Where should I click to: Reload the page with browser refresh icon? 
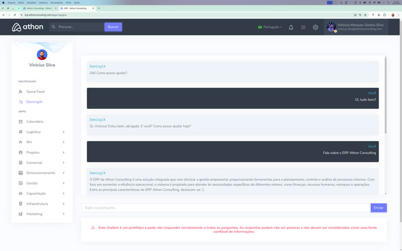(15, 14)
